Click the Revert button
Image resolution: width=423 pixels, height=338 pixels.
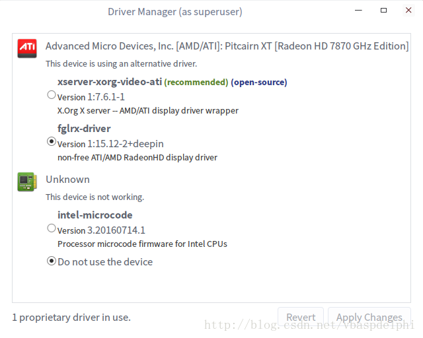(301, 318)
